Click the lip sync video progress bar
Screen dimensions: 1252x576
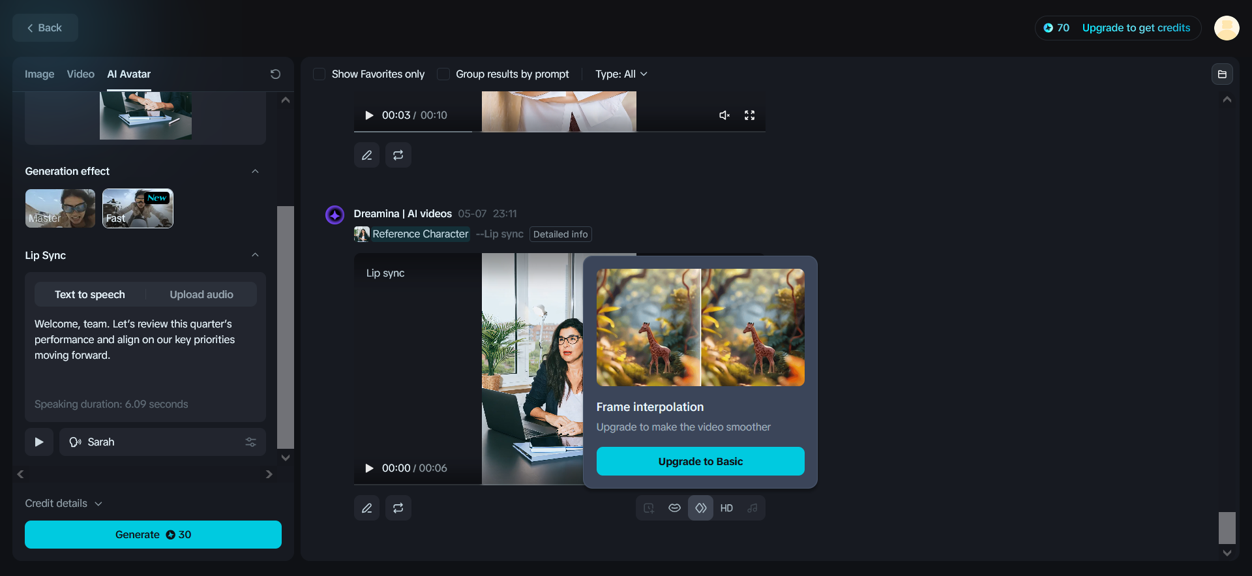pyautogui.click(x=468, y=485)
